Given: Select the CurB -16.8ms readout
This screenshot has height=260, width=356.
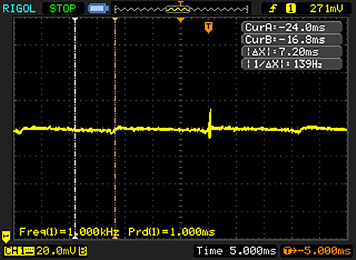Looking at the screenshot, I should click(292, 39).
